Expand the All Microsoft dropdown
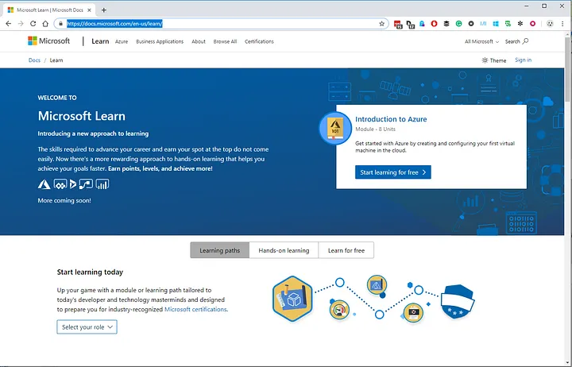 [481, 41]
